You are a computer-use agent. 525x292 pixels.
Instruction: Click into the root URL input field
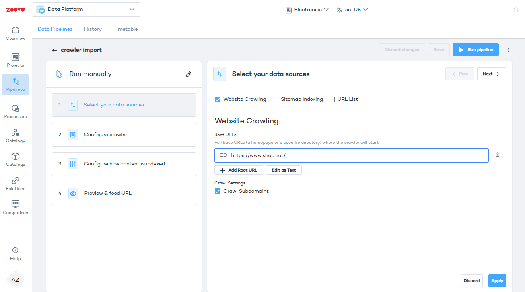click(x=354, y=155)
